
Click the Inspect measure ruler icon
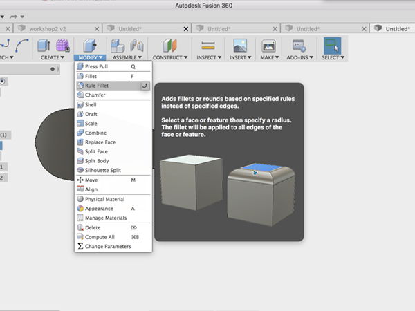(x=208, y=46)
